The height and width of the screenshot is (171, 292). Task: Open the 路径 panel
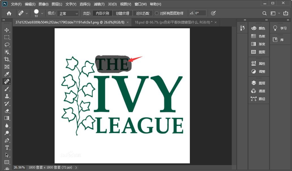259,99
